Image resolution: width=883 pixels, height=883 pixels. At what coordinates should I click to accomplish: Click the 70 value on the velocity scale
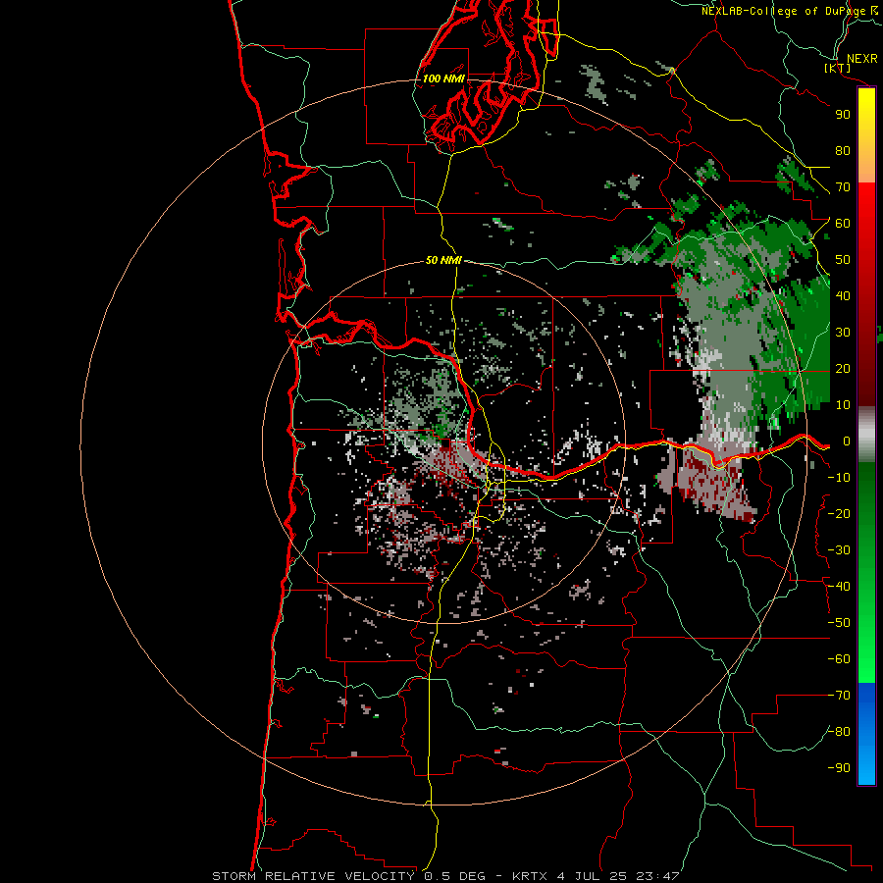click(x=843, y=187)
